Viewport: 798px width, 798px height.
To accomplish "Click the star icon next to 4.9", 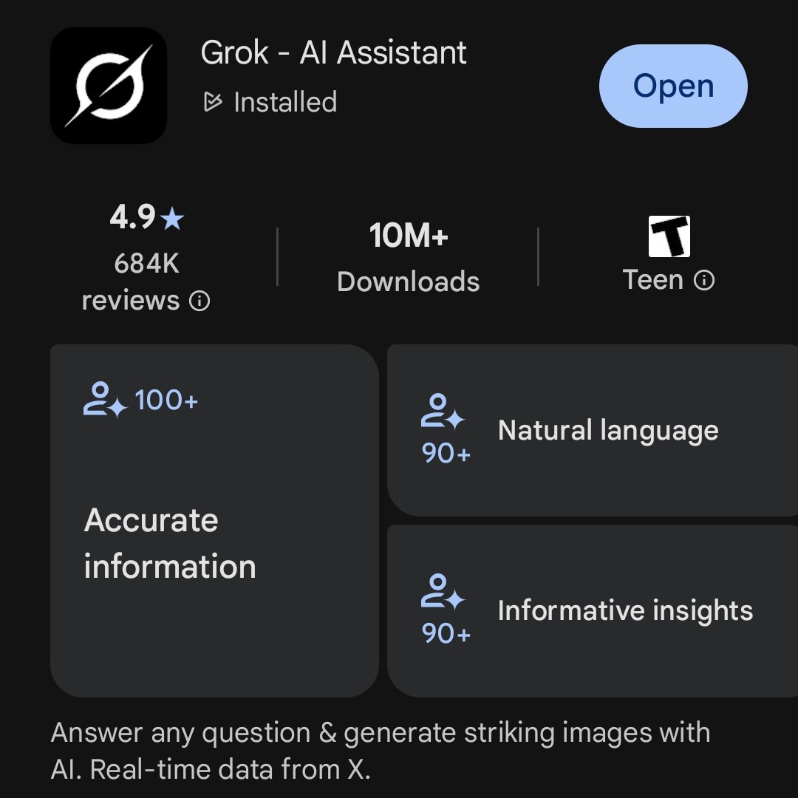I will (173, 218).
